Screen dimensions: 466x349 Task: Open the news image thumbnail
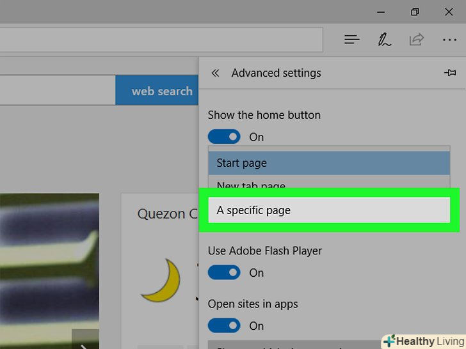tap(49, 271)
